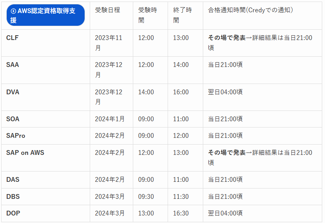Select the SOA row label
Viewport: 325px width, 223px height.
tap(13, 119)
